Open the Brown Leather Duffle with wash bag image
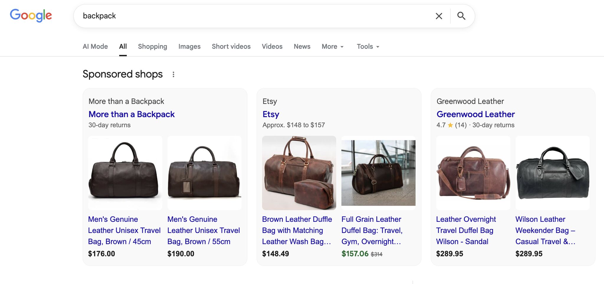Image resolution: width=604 pixels, height=284 pixels. (299, 173)
